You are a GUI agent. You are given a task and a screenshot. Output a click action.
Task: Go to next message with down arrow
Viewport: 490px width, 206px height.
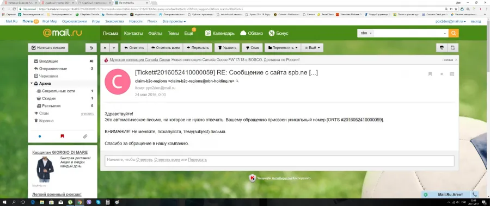pyautogui.click(x=114, y=48)
